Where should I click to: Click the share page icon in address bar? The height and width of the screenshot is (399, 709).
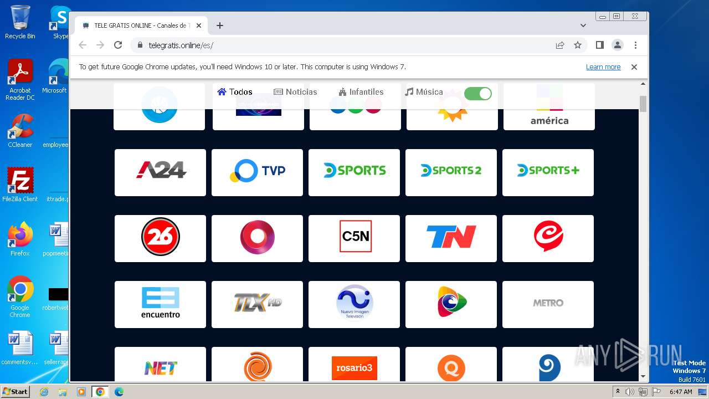[560, 45]
